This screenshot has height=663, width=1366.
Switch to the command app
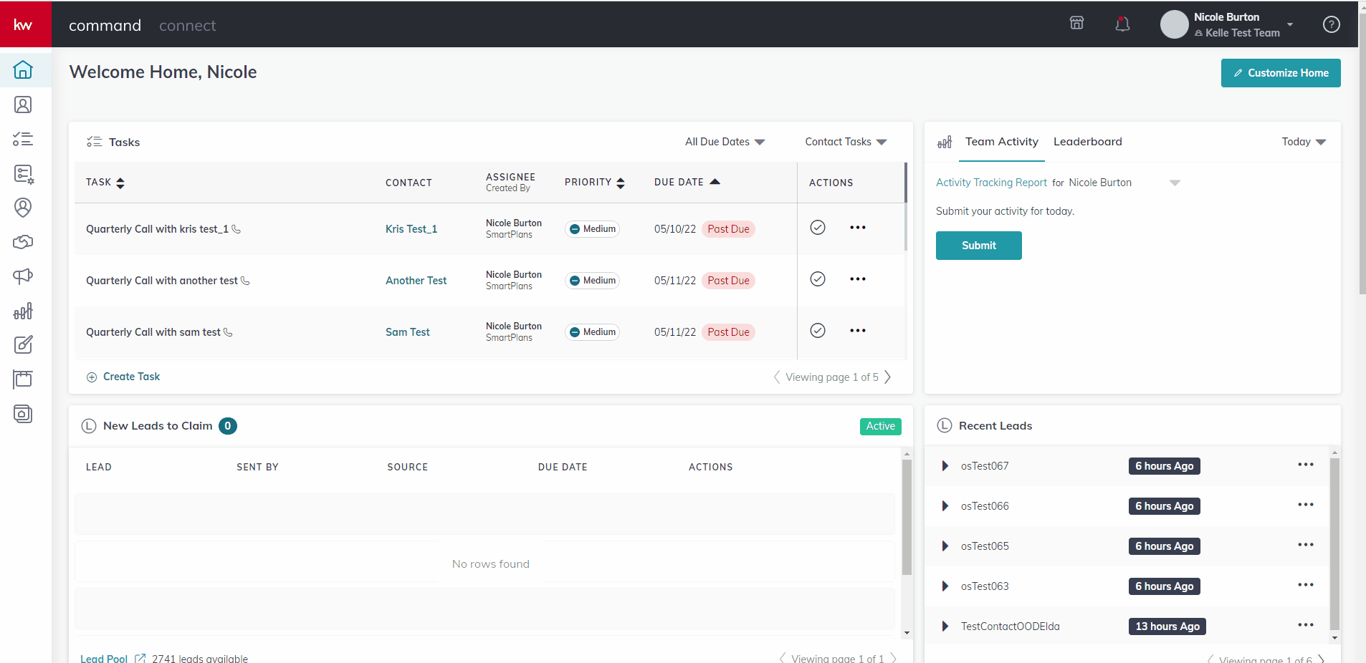pos(105,25)
